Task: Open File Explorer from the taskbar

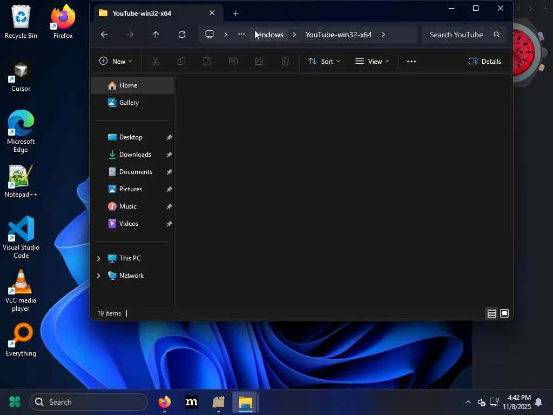Action: tap(246, 402)
